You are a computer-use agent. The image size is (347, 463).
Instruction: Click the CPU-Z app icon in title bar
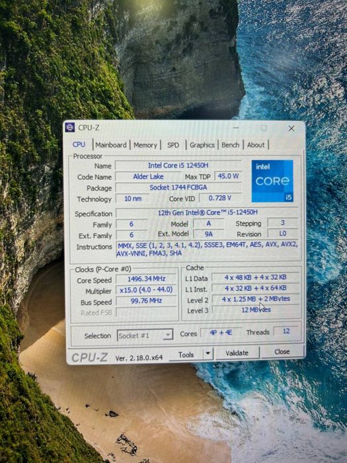(x=70, y=127)
